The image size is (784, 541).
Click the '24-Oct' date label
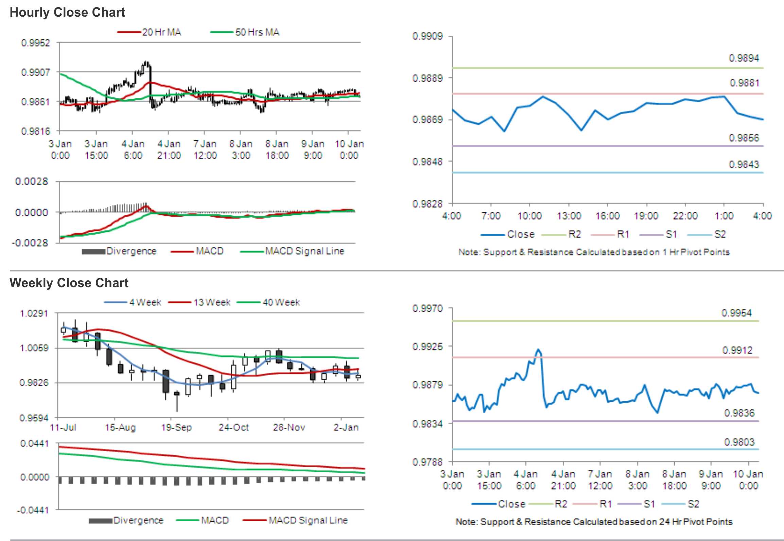[x=234, y=427]
